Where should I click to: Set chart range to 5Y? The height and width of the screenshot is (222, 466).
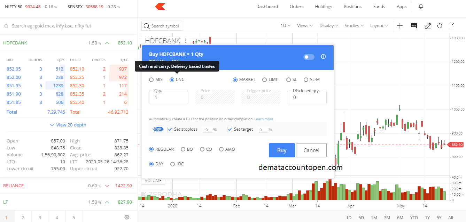(x=439, y=218)
